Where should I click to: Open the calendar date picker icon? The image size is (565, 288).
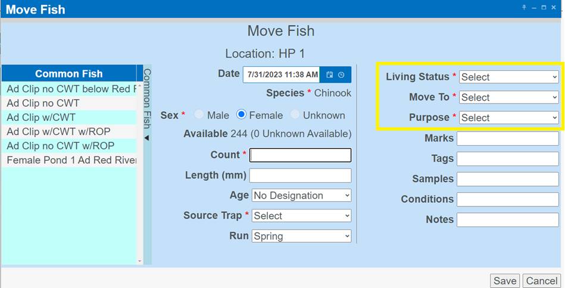pos(329,75)
